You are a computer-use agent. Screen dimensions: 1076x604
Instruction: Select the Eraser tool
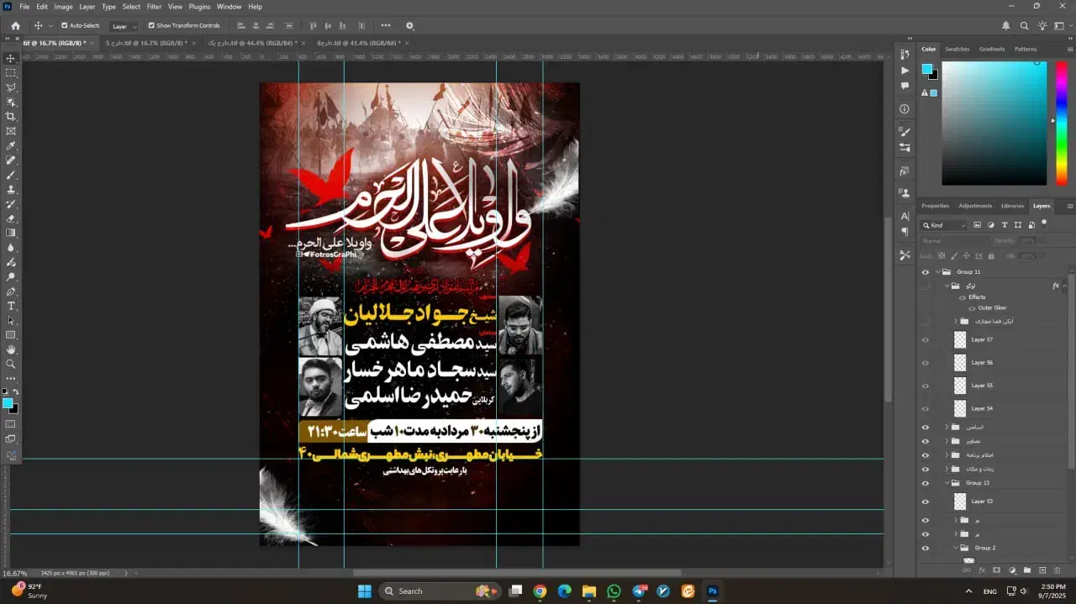[x=11, y=218]
